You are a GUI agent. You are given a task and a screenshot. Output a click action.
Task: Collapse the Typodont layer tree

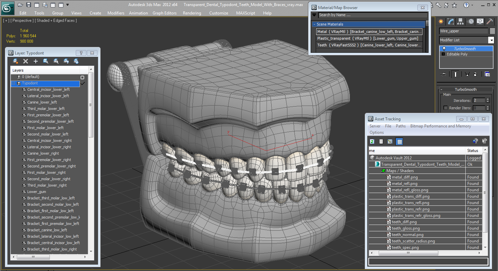[13, 83]
